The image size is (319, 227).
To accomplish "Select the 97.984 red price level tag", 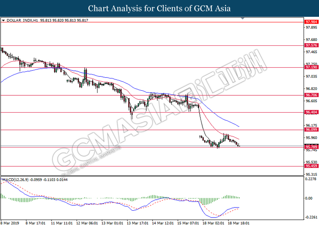I will (311, 22).
